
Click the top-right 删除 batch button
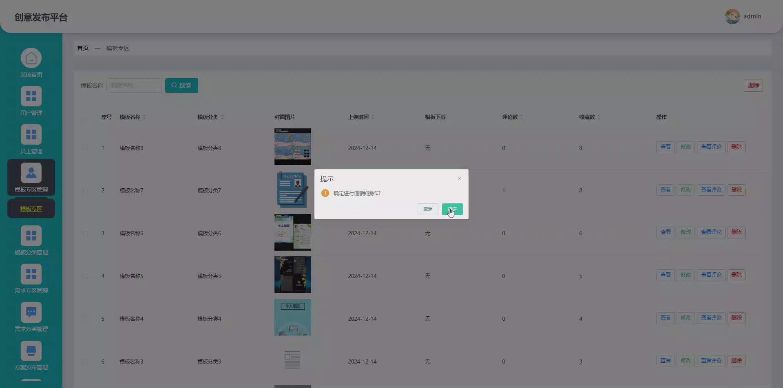(x=753, y=86)
